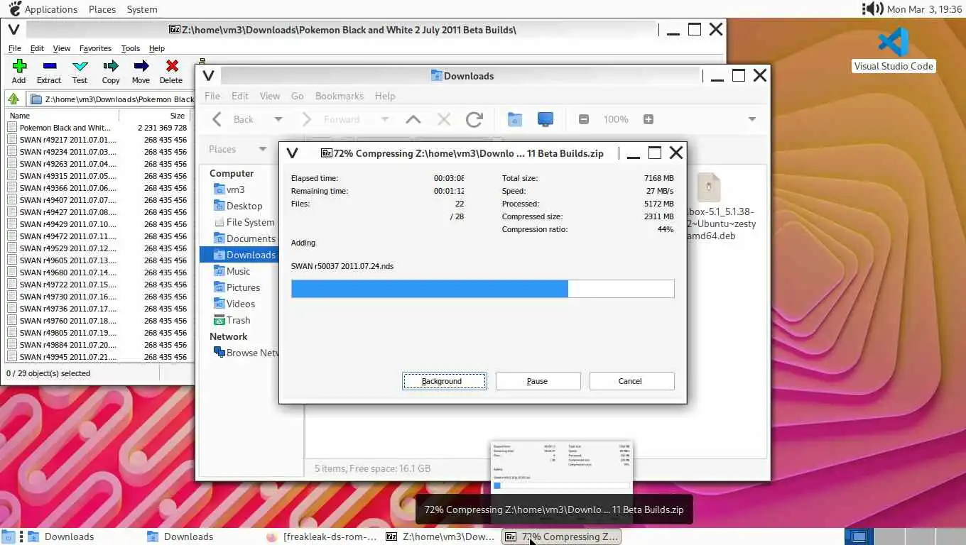Image resolution: width=966 pixels, height=545 pixels.
Task: Open Visual Studio Code desktop icon
Action: click(x=893, y=42)
